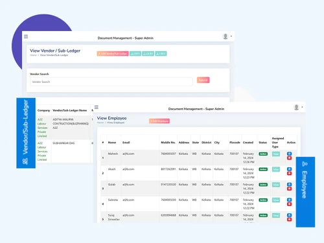Viewport: 324px width, 243px height.
Task: Click the Action column header
Action: (x=291, y=143)
